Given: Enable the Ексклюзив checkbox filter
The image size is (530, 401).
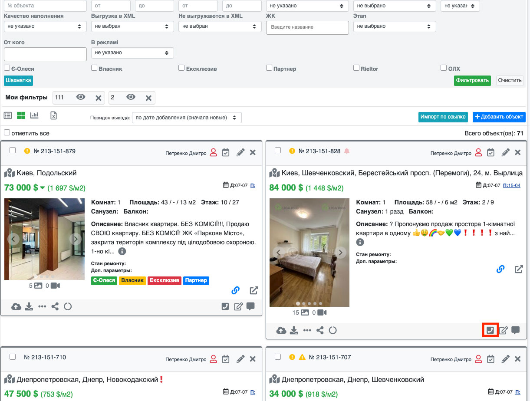Looking at the screenshot, I should click(181, 68).
